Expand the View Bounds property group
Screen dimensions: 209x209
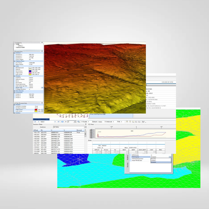[15, 91]
